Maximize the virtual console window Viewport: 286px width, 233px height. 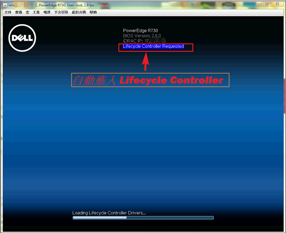[x=267, y=4]
